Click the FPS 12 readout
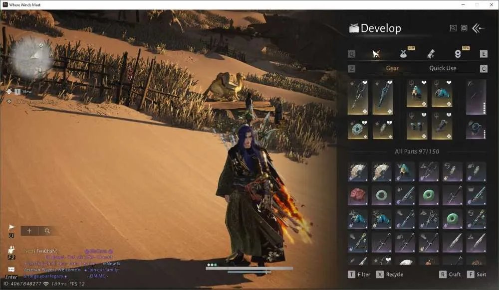The image size is (499, 290). (77, 284)
